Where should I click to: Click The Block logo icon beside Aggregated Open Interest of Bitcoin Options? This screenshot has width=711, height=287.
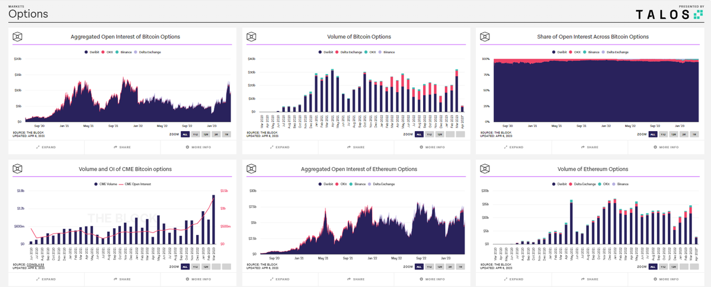click(x=18, y=37)
